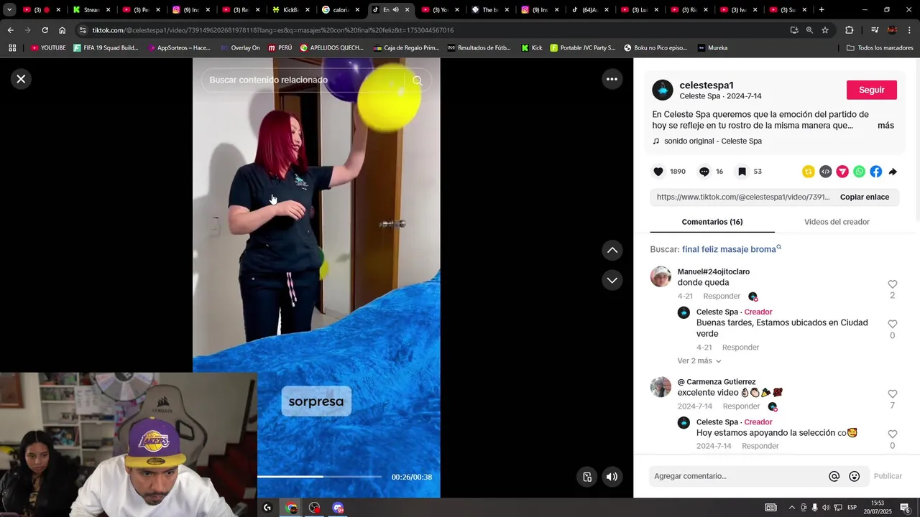Viewport: 920px width, 517px height.
Task: Go to next video with down chevron
Action: 612,280
